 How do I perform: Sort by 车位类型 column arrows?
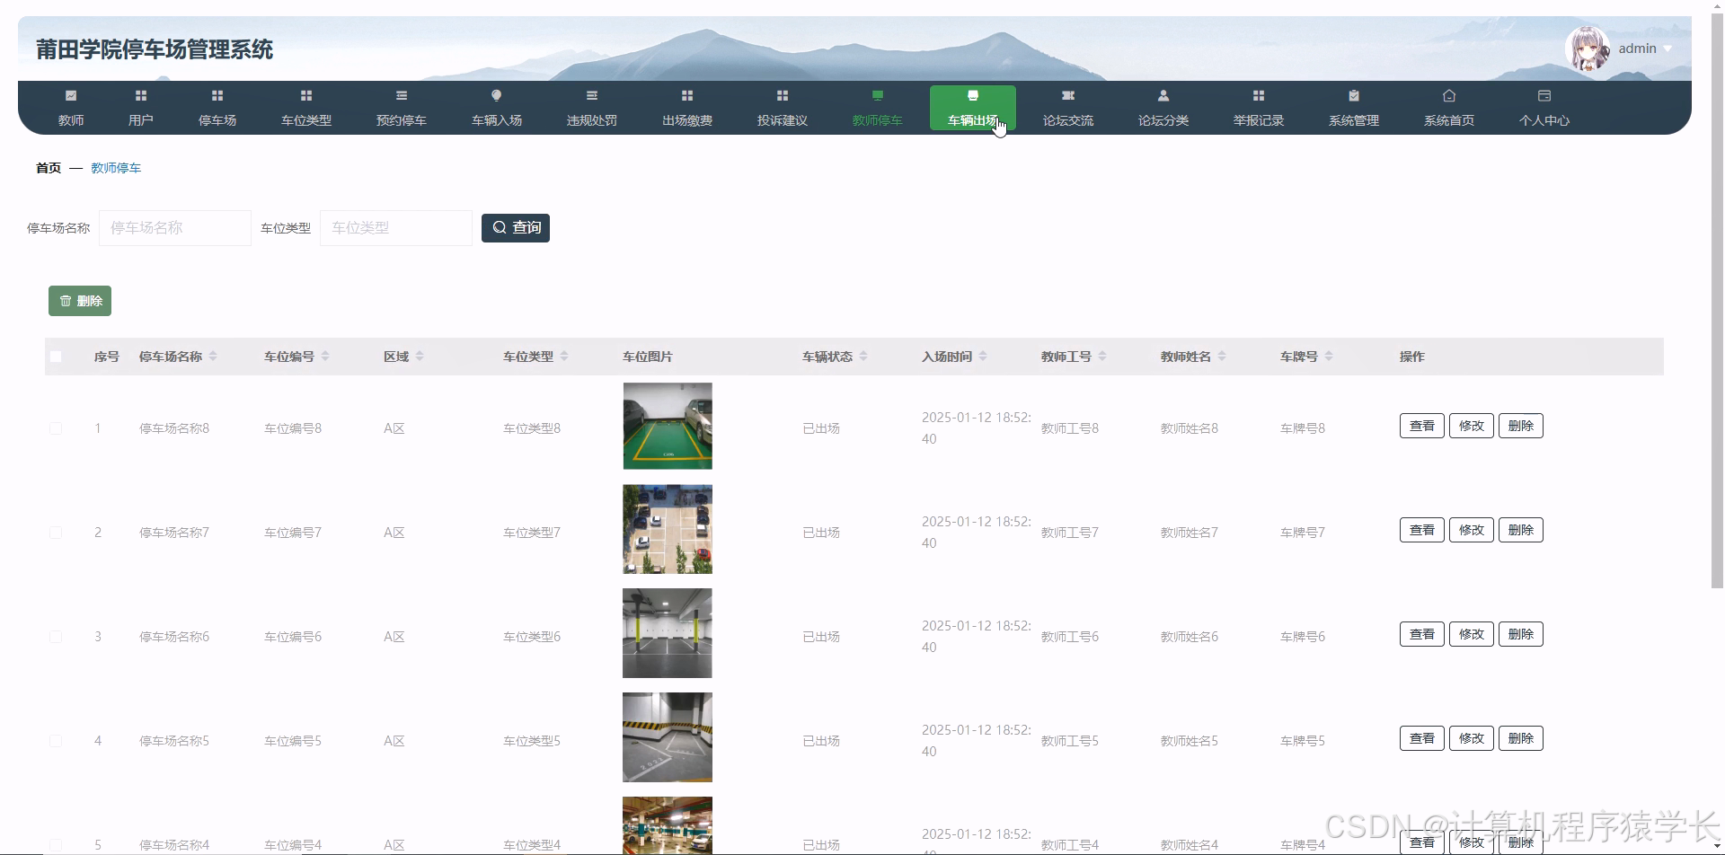pyautogui.click(x=564, y=357)
